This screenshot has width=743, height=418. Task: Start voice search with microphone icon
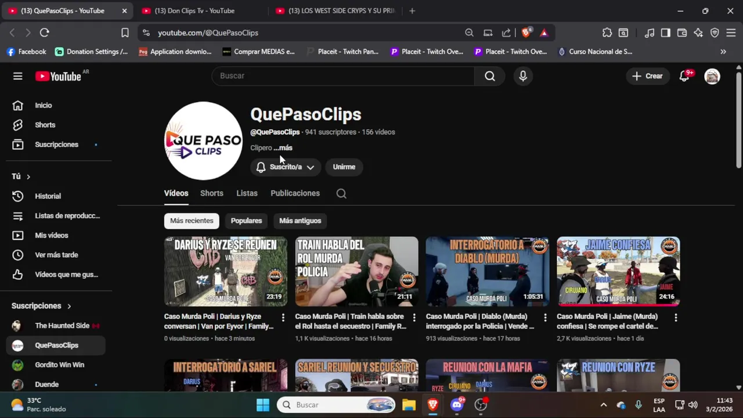pyautogui.click(x=523, y=76)
